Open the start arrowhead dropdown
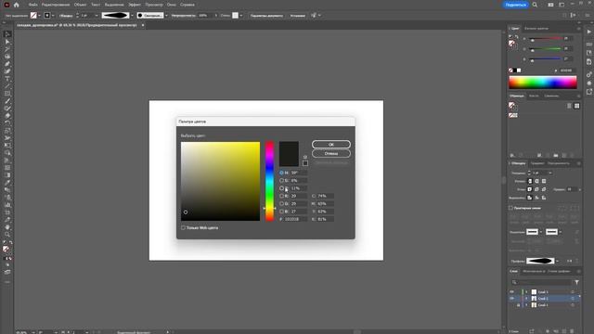The width and height of the screenshot is (594, 334). pos(541,232)
